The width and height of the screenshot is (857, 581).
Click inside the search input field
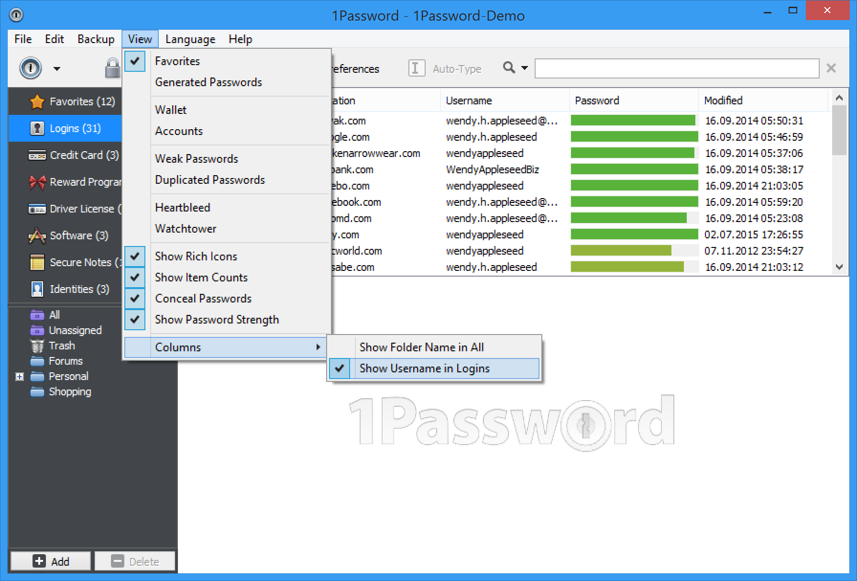pyautogui.click(x=677, y=68)
